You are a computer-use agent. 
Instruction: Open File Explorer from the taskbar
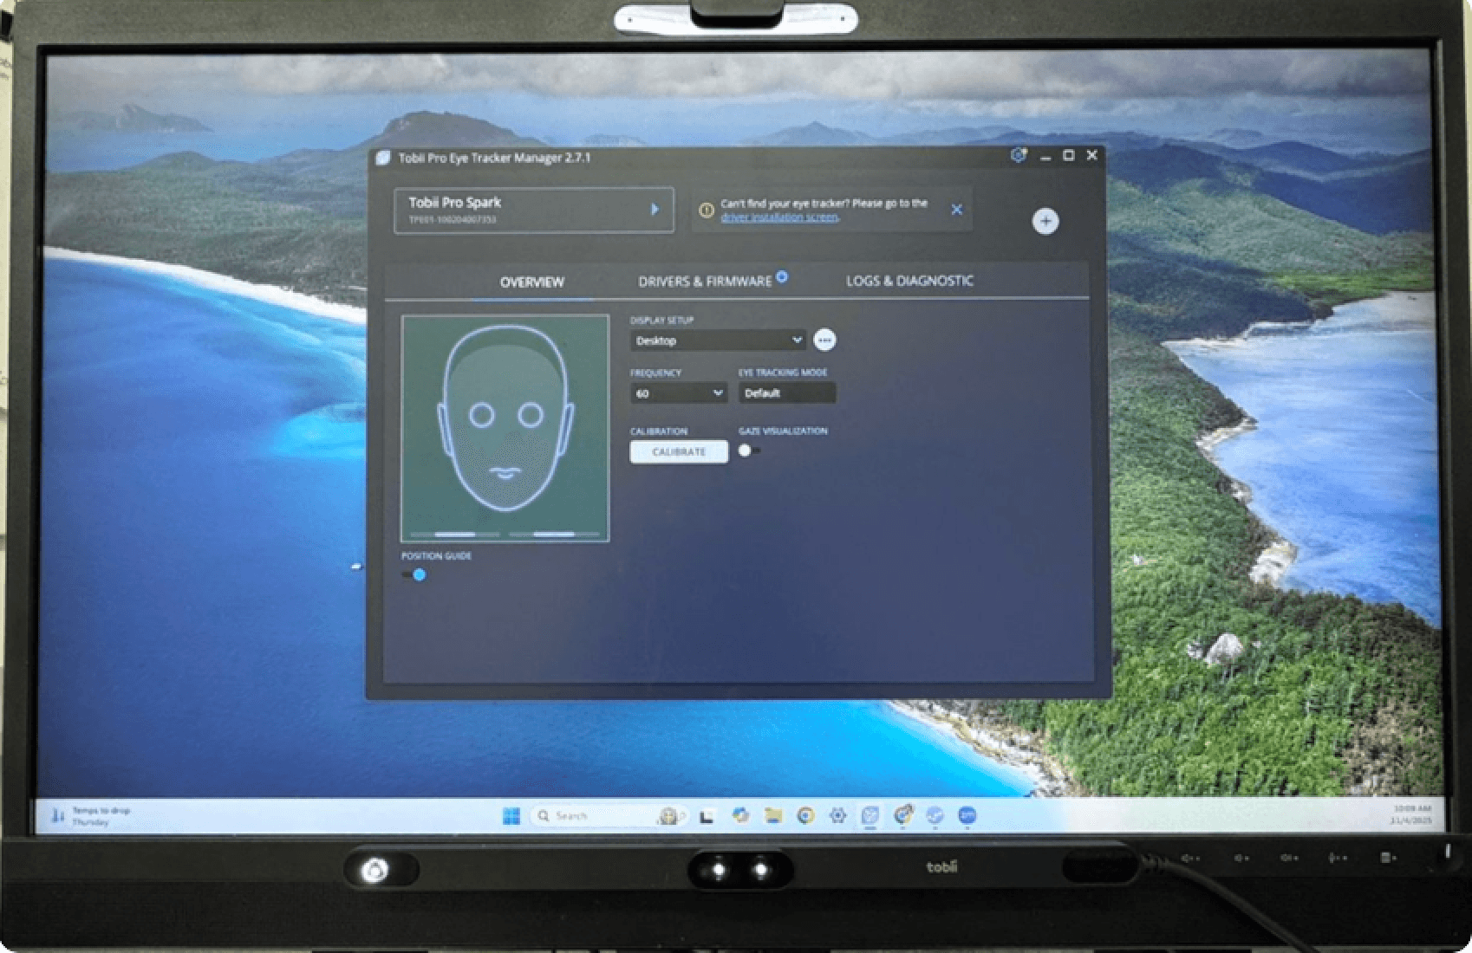(772, 815)
